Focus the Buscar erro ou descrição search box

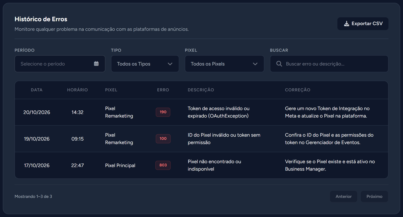point(329,64)
